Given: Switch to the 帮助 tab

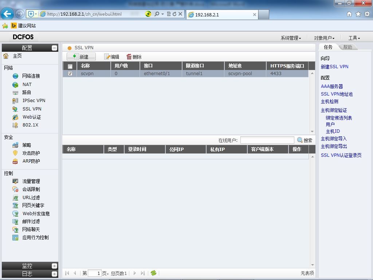Looking at the screenshot, I should click(348, 47).
